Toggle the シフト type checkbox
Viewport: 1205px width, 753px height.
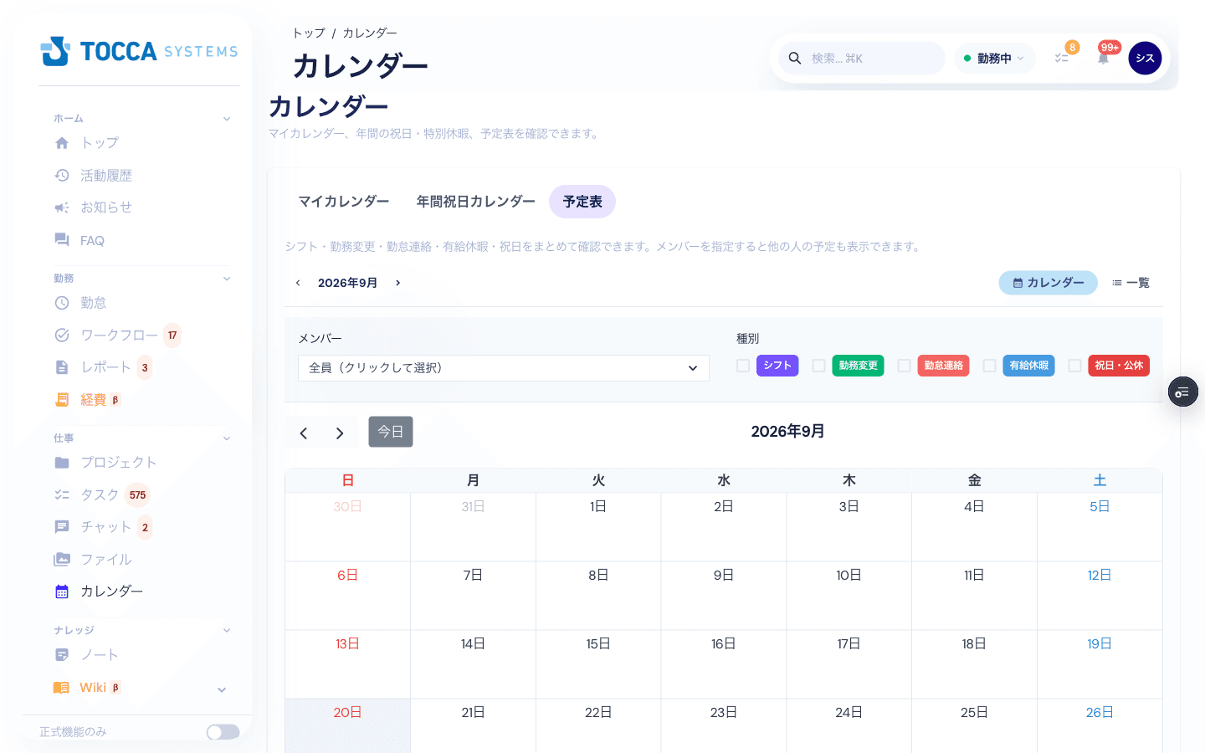pyautogui.click(x=743, y=366)
